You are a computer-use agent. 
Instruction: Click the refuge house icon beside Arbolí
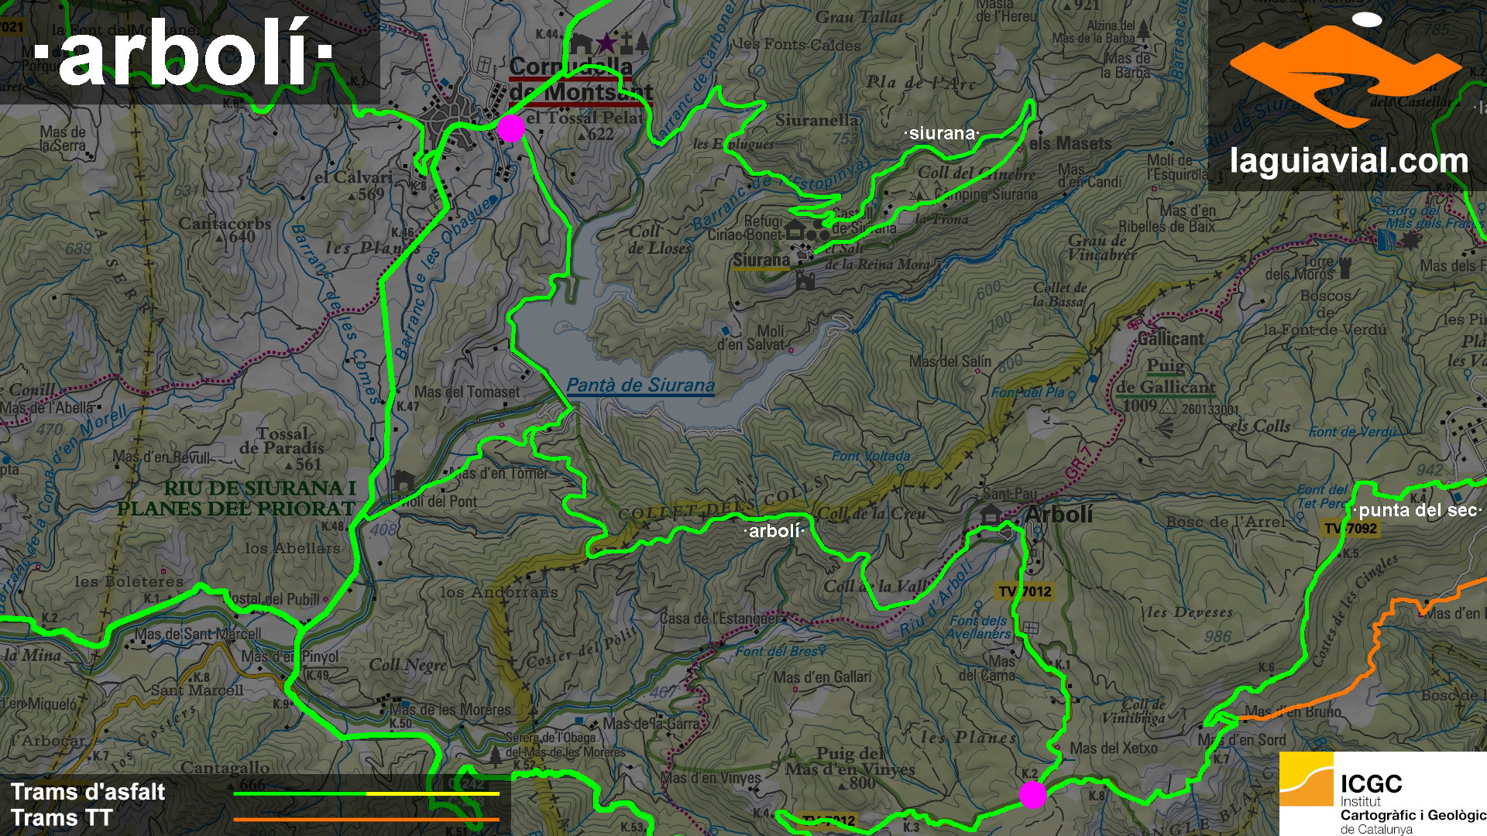click(990, 513)
